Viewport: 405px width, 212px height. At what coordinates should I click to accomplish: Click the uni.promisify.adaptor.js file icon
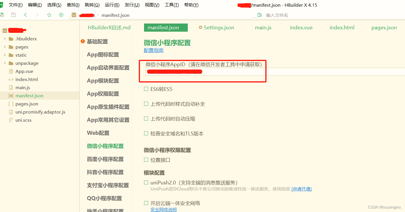point(11,112)
